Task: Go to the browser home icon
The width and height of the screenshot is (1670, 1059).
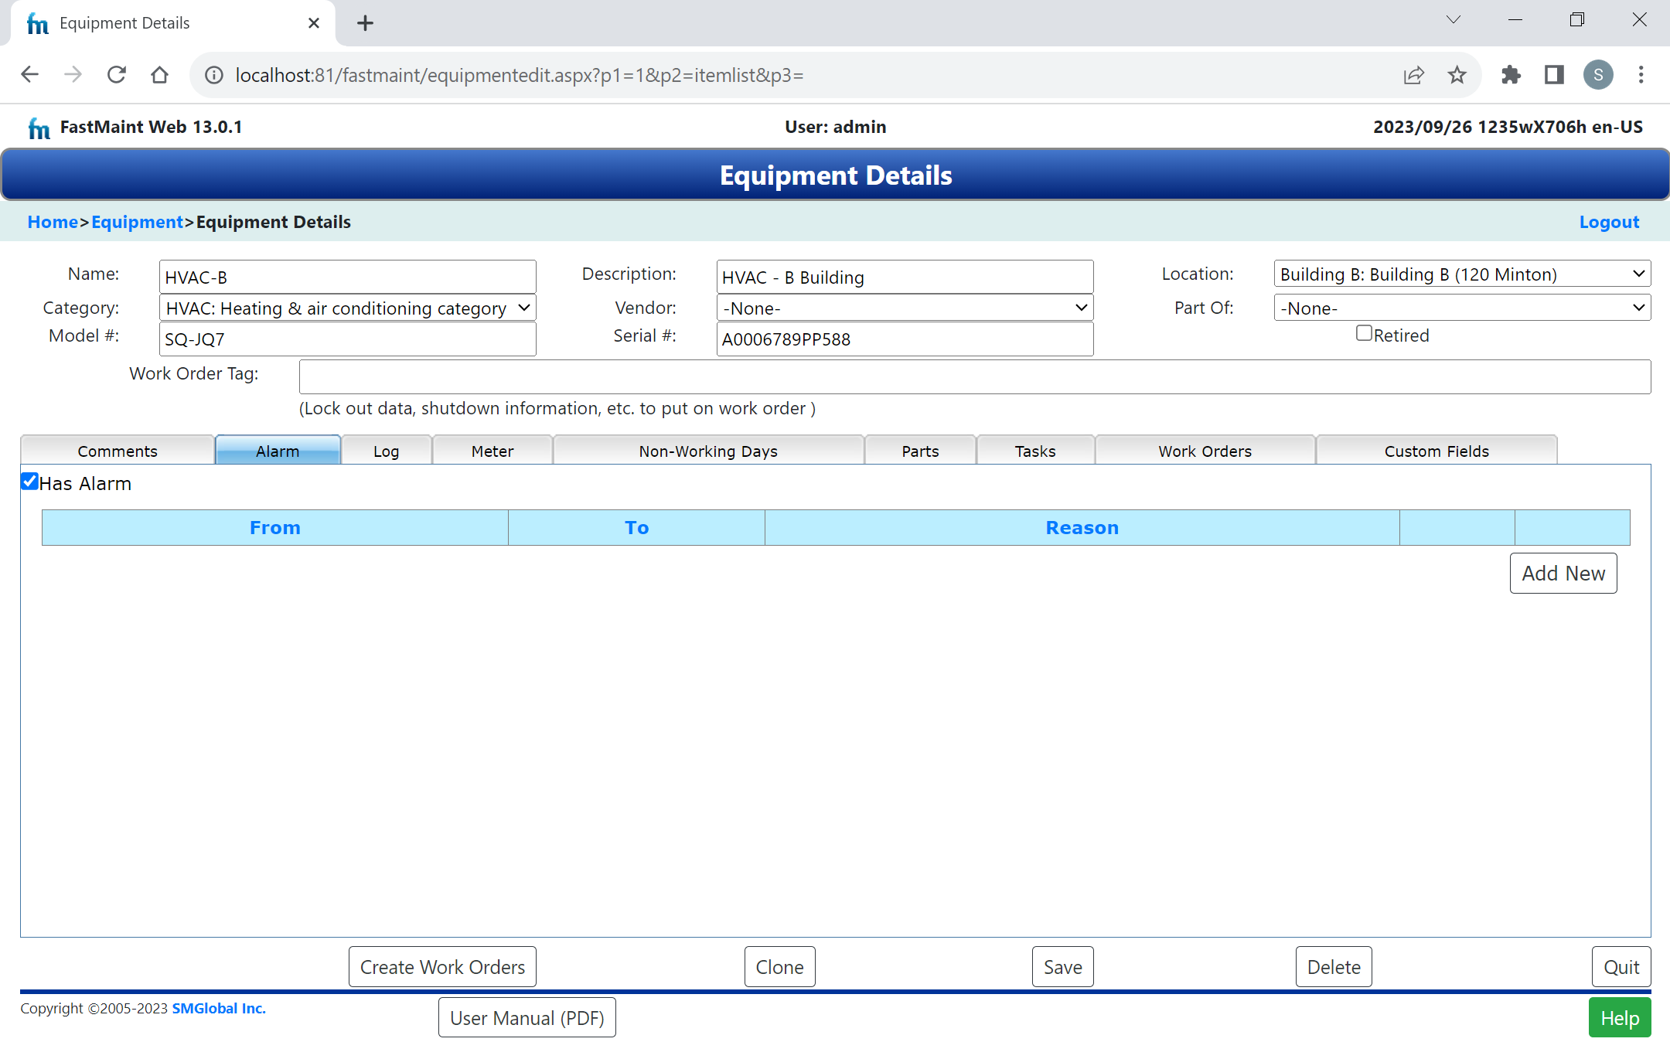Action: [160, 75]
